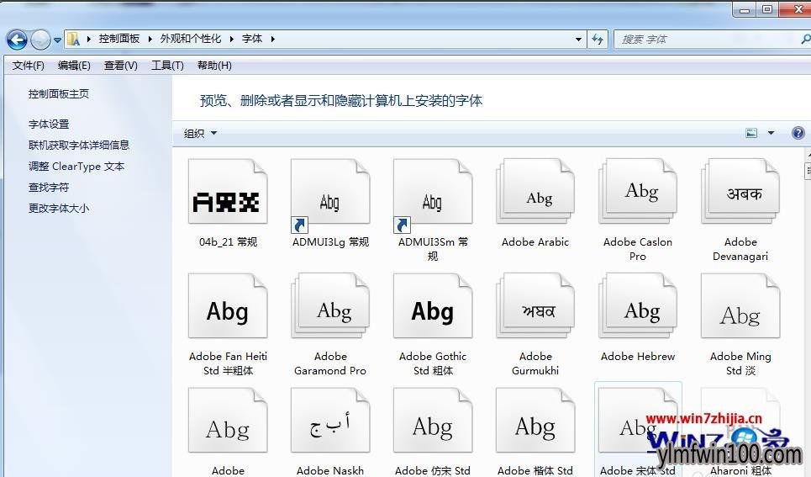The height and width of the screenshot is (477, 811).
Task: Open the 组织 dropdown menu
Action: click(200, 133)
